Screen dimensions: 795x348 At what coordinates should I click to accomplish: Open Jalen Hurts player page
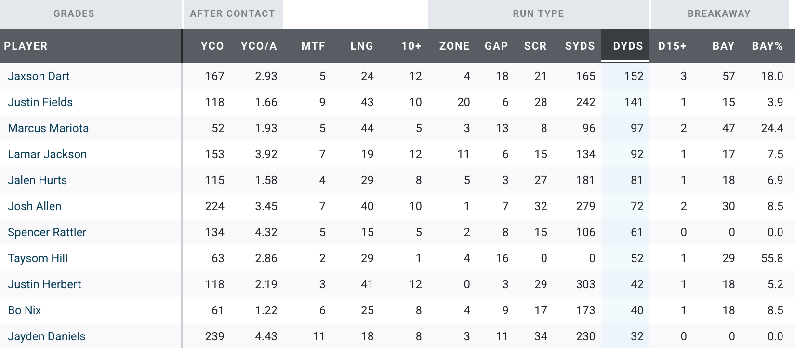37,180
